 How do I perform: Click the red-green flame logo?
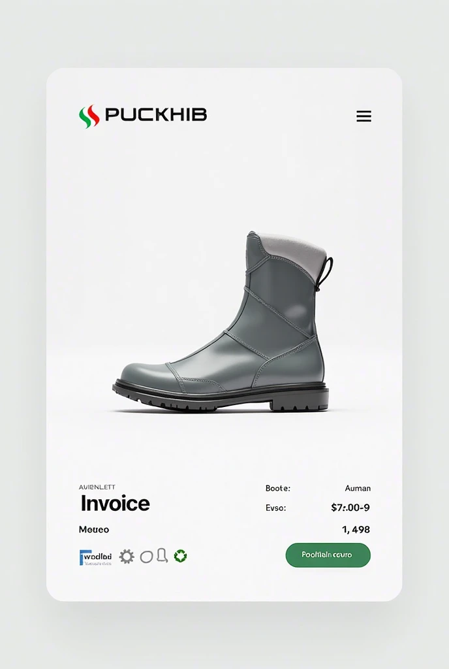point(89,116)
